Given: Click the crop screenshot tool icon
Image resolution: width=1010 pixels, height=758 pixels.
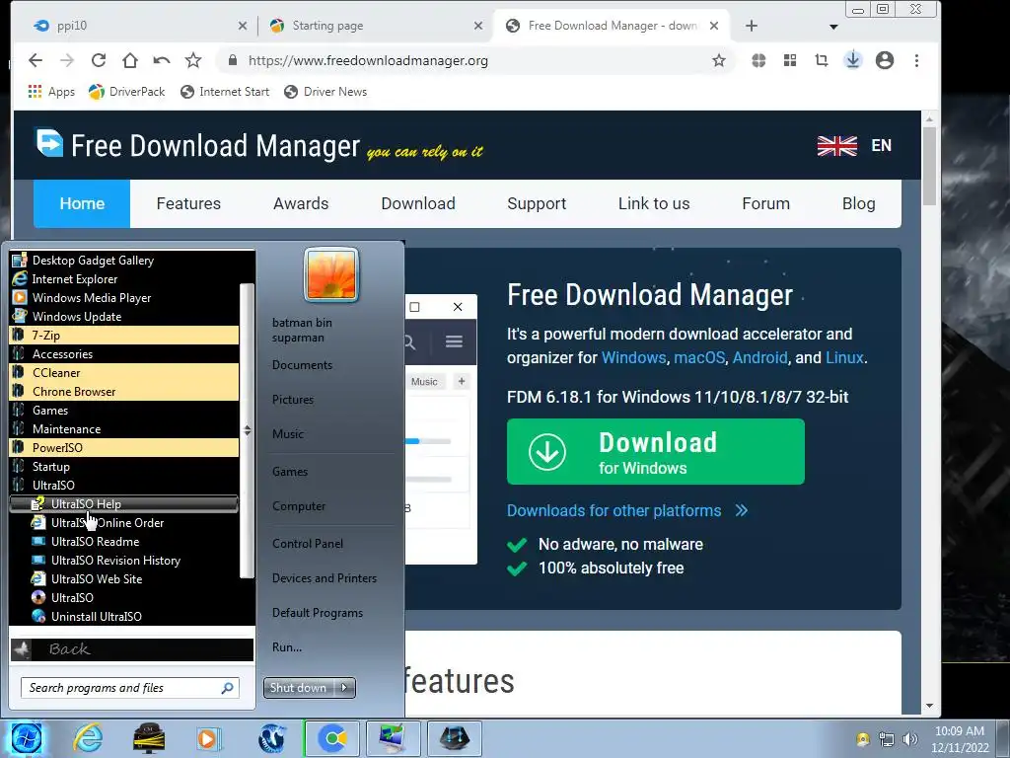Looking at the screenshot, I should point(822,60).
